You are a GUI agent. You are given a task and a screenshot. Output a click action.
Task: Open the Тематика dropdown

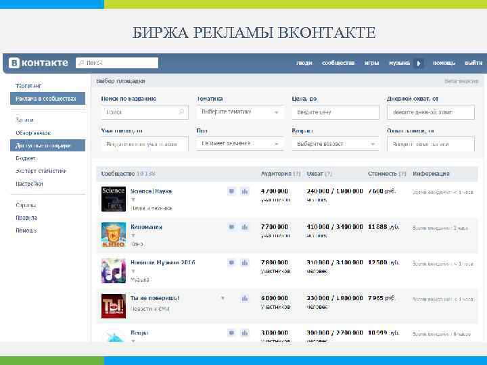[x=240, y=112]
